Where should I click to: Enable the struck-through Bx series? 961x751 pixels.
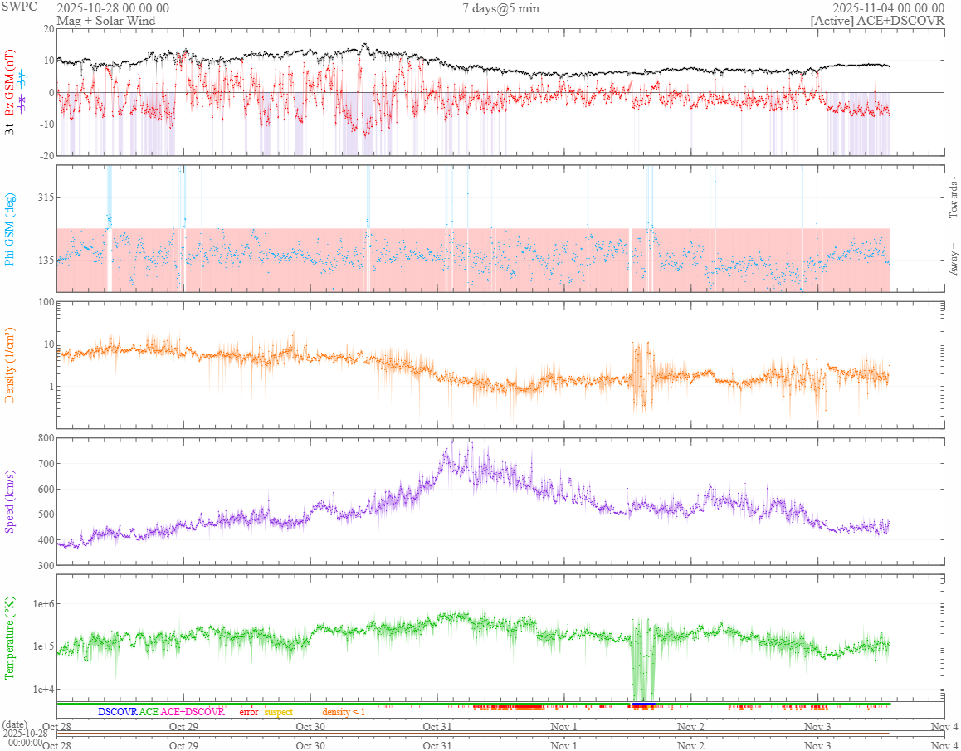[x=22, y=99]
